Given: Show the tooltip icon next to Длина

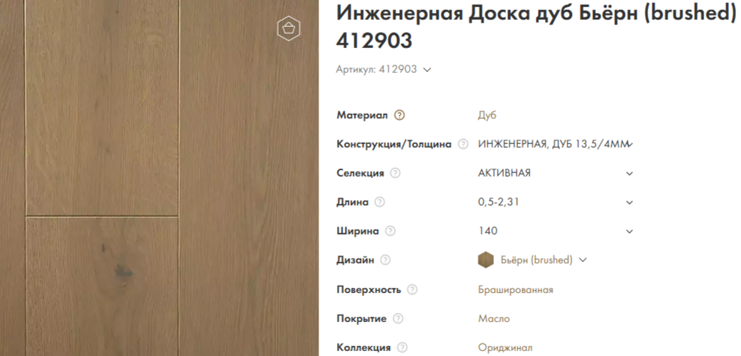Looking at the screenshot, I should click(379, 202).
